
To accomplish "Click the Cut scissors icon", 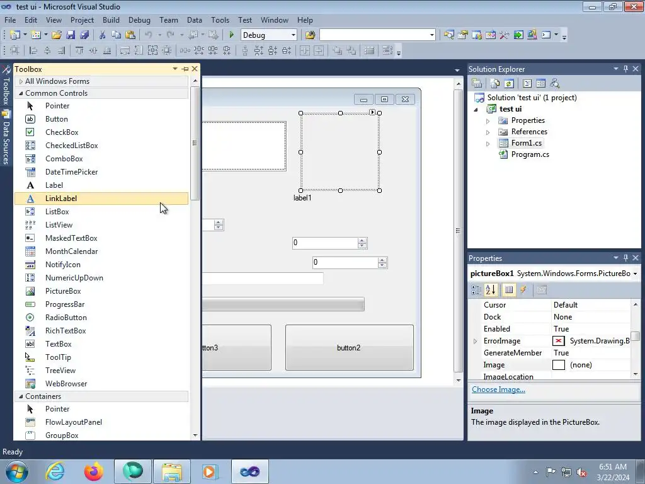I will [103, 35].
